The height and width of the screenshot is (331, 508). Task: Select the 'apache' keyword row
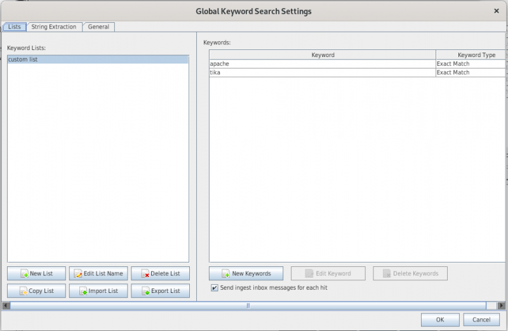pos(322,64)
